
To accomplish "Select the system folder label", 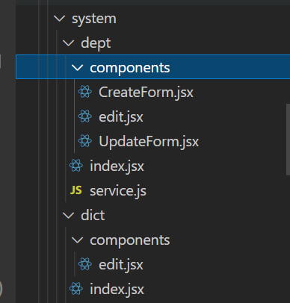I will (x=94, y=19).
